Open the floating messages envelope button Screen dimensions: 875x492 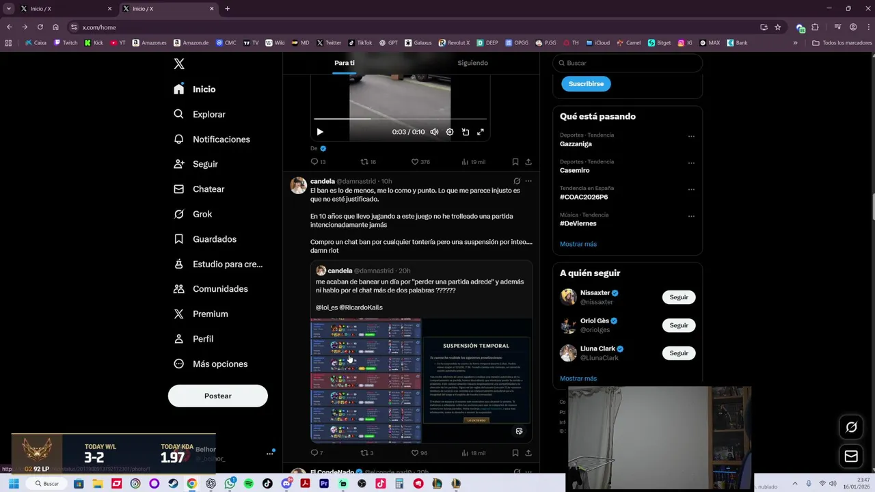pos(851,456)
